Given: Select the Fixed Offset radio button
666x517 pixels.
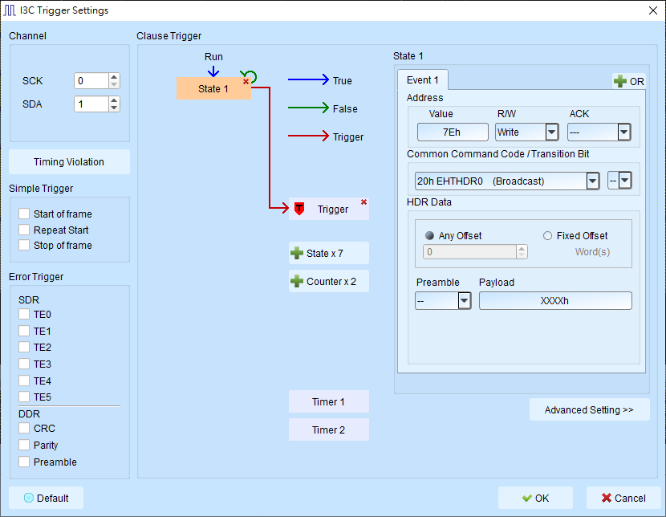Looking at the screenshot, I should pyautogui.click(x=547, y=235).
